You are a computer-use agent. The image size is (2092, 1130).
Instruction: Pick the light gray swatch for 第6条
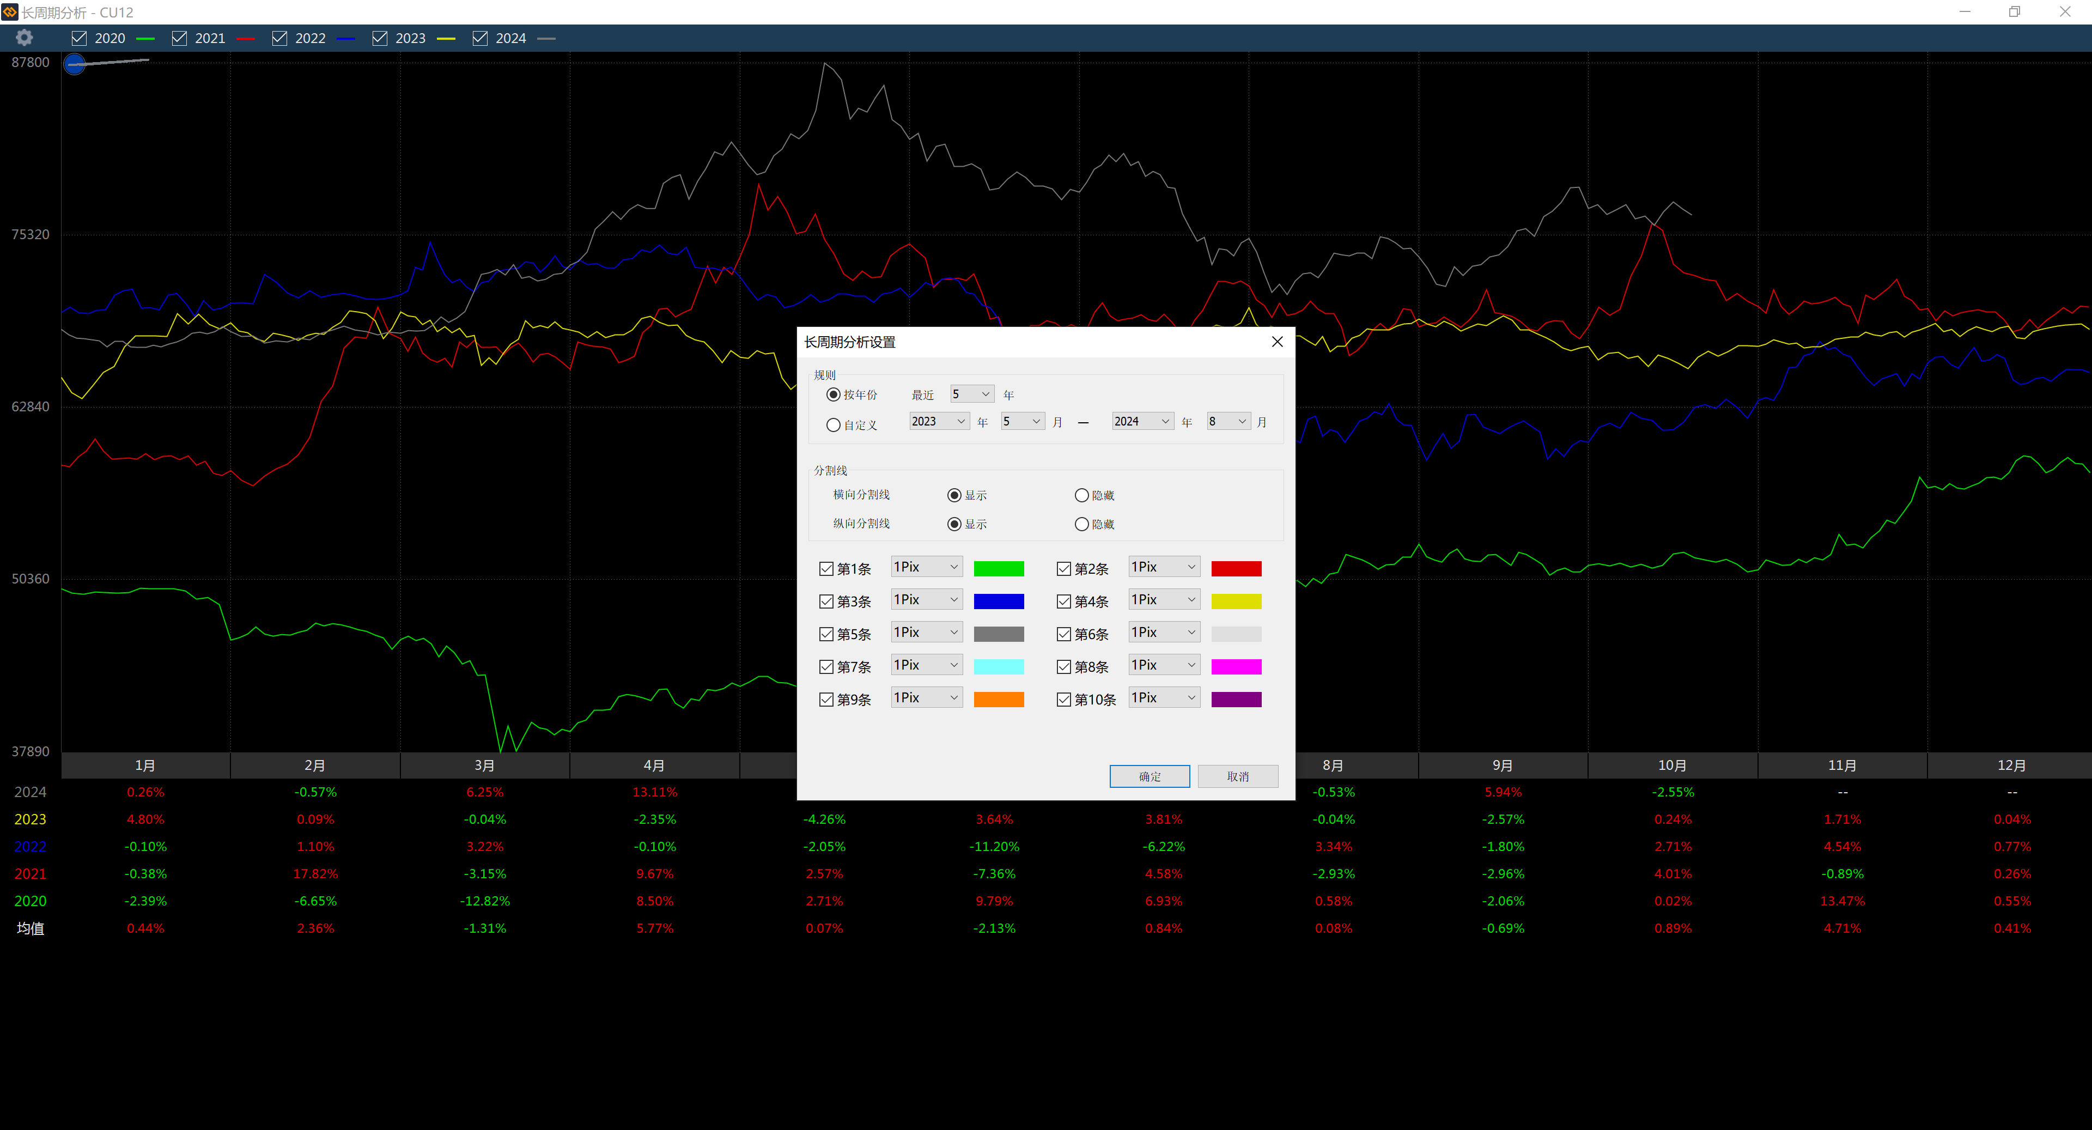[1236, 634]
